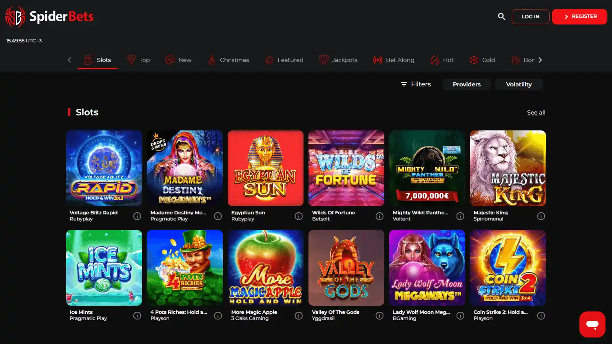Click the SpiderBets logo

pyautogui.click(x=49, y=16)
